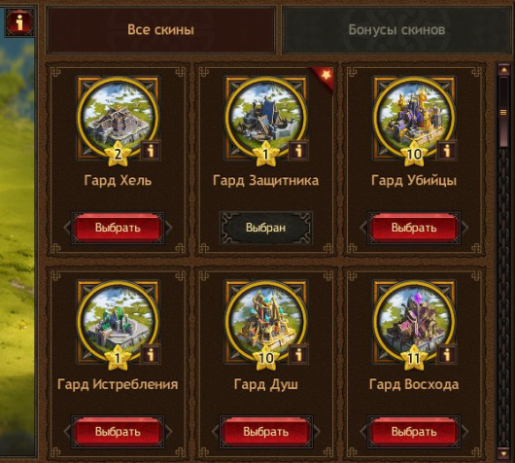Click the Гард Защитника castle thumbnail
This screenshot has height=463, width=515.
[x=265, y=117]
